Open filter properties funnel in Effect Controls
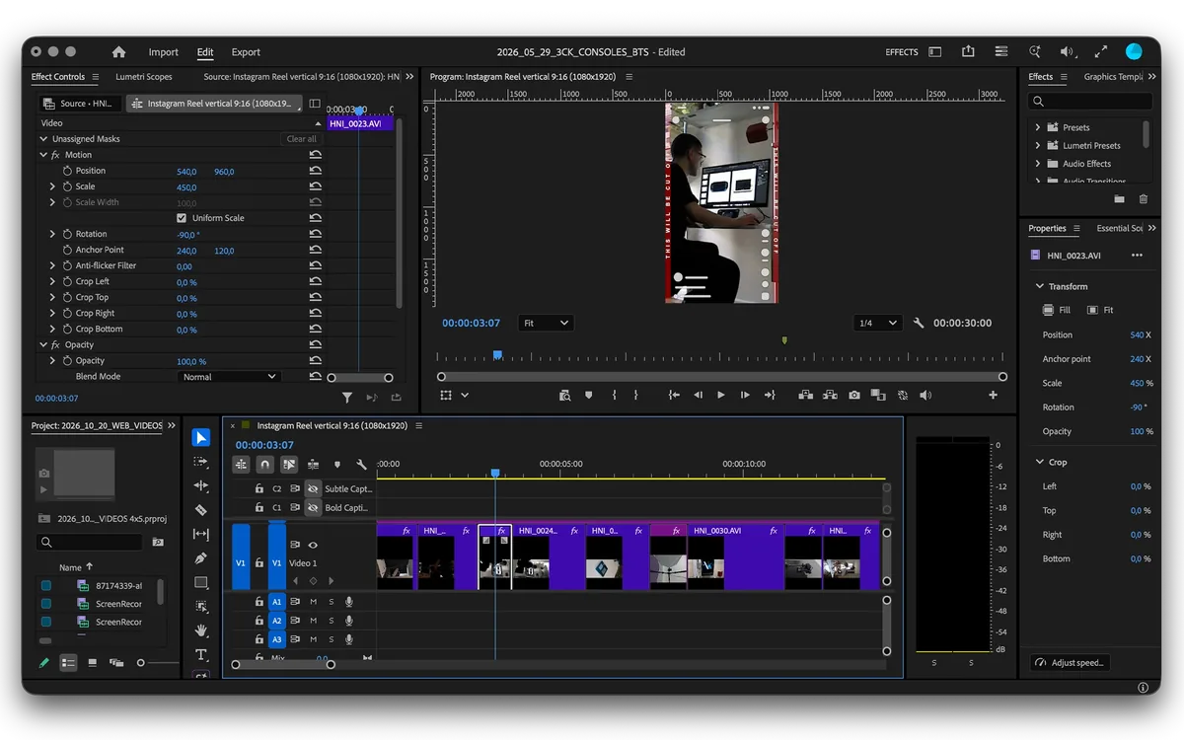 click(347, 398)
